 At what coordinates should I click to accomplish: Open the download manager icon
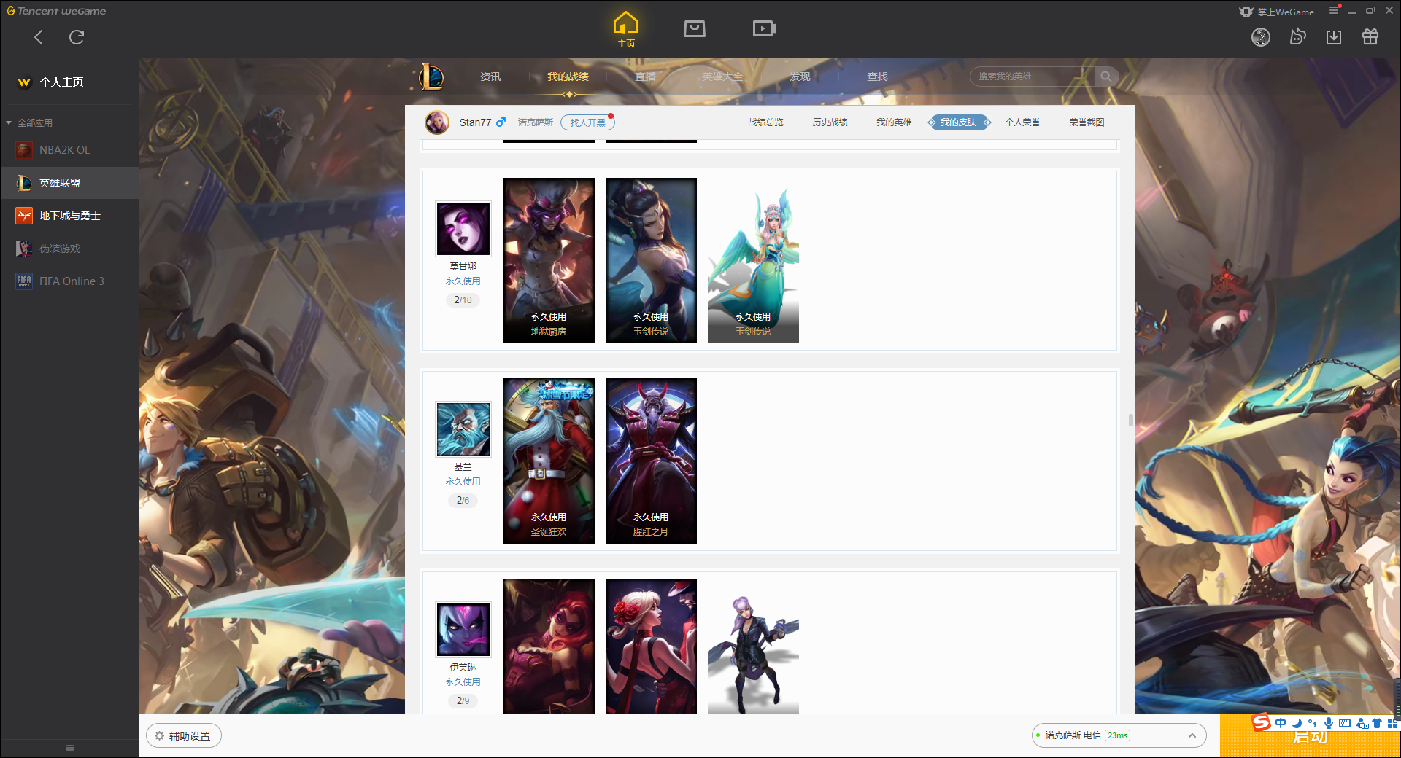pos(1334,36)
